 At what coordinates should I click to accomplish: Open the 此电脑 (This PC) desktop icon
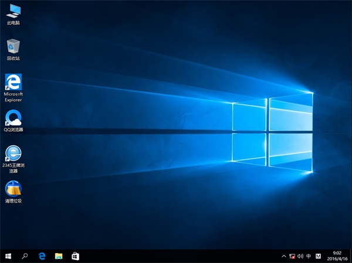tap(13, 11)
